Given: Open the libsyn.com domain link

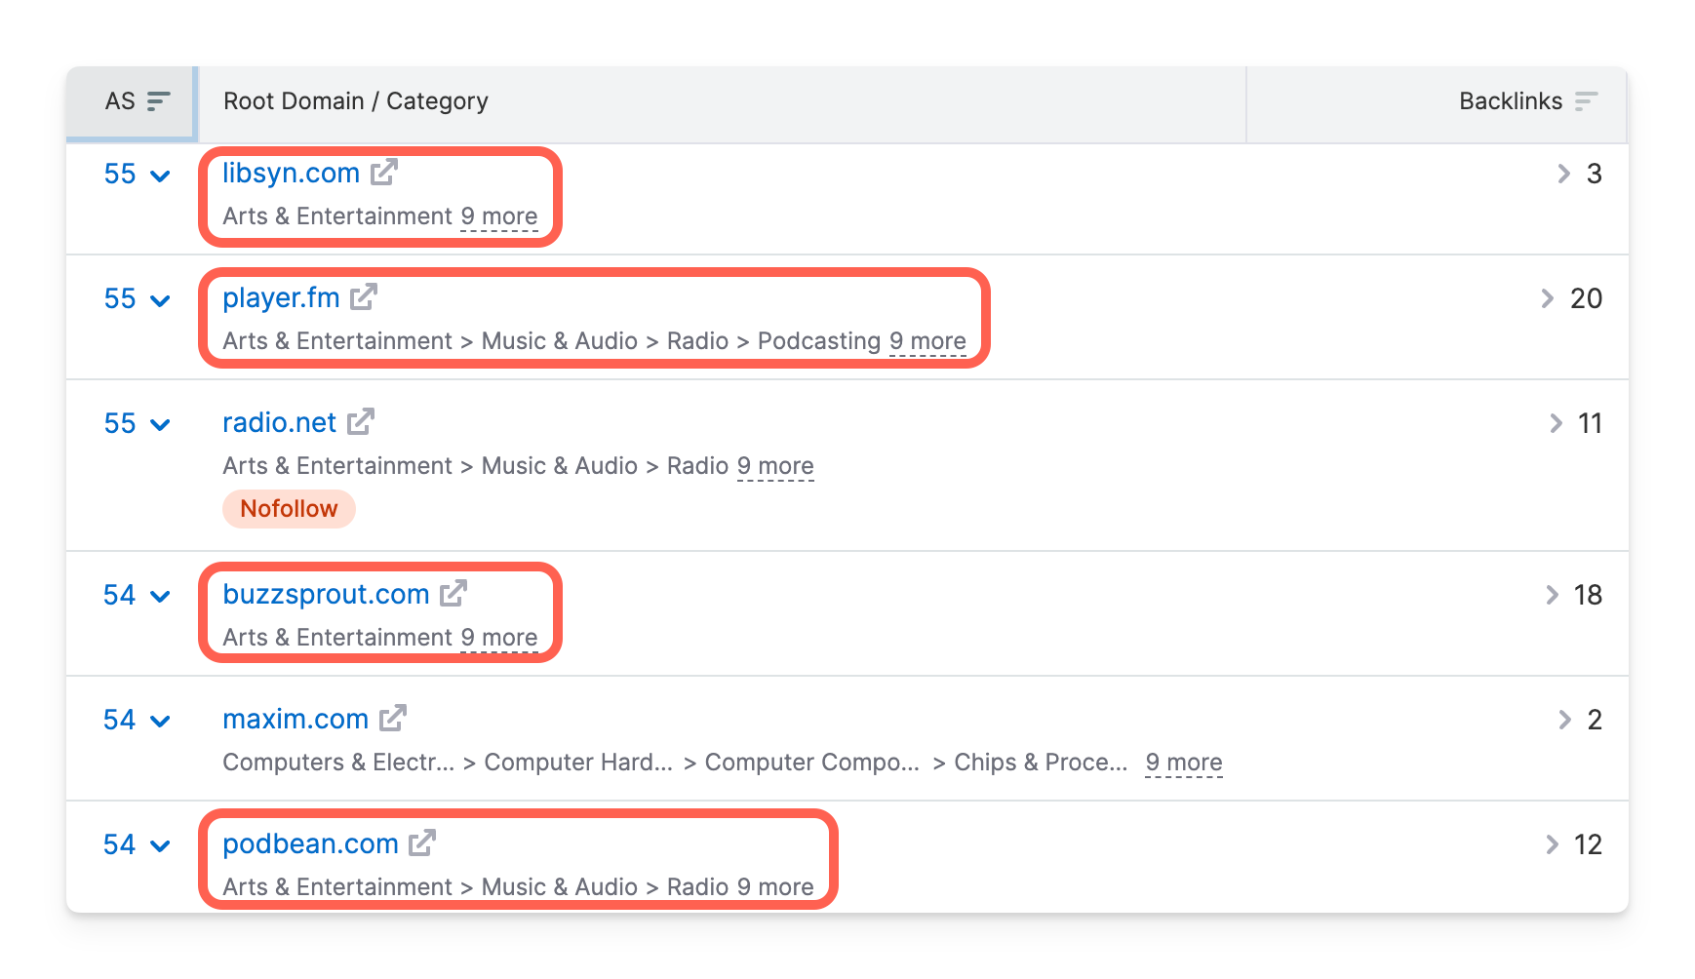Looking at the screenshot, I should pos(289,172).
